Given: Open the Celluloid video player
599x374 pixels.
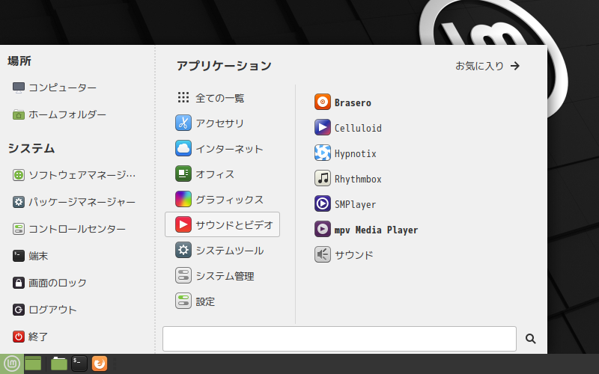Looking at the screenshot, I should [x=348, y=128].
